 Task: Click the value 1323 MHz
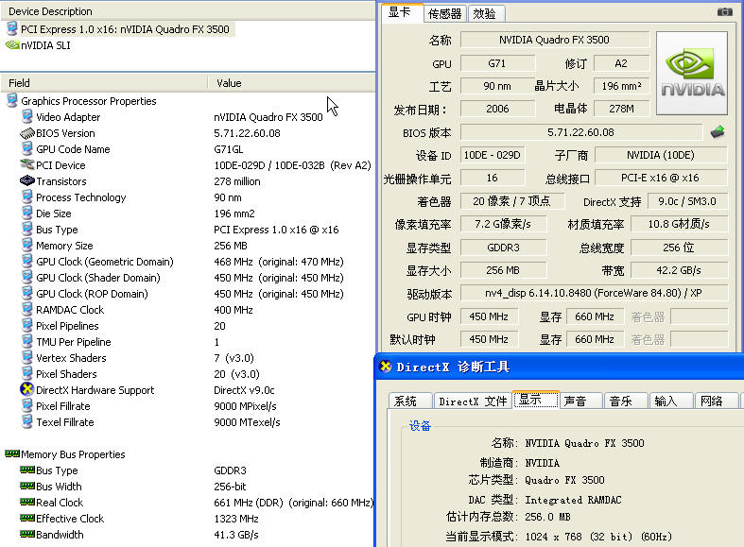click(x=235, y=519)
